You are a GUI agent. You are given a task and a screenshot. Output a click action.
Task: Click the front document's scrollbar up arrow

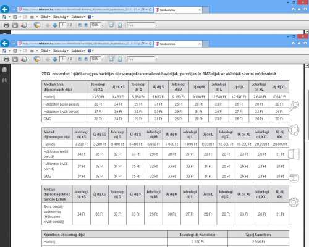(x=307, y=65)
